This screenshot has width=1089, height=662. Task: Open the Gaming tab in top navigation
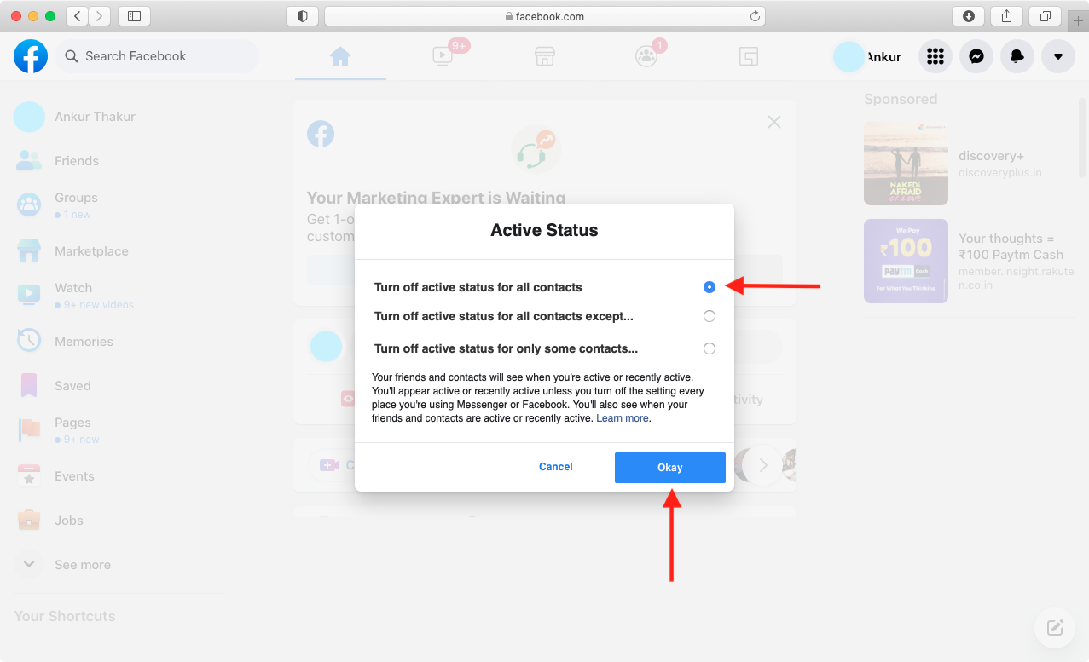pyautogui.click(x=749, y=56)
